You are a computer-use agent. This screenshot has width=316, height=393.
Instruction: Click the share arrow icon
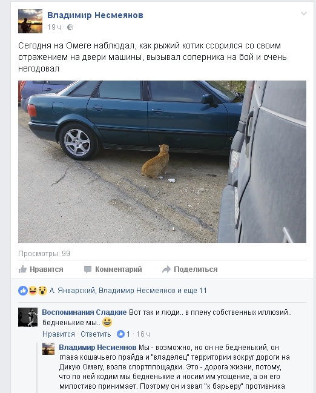[166, 269]
